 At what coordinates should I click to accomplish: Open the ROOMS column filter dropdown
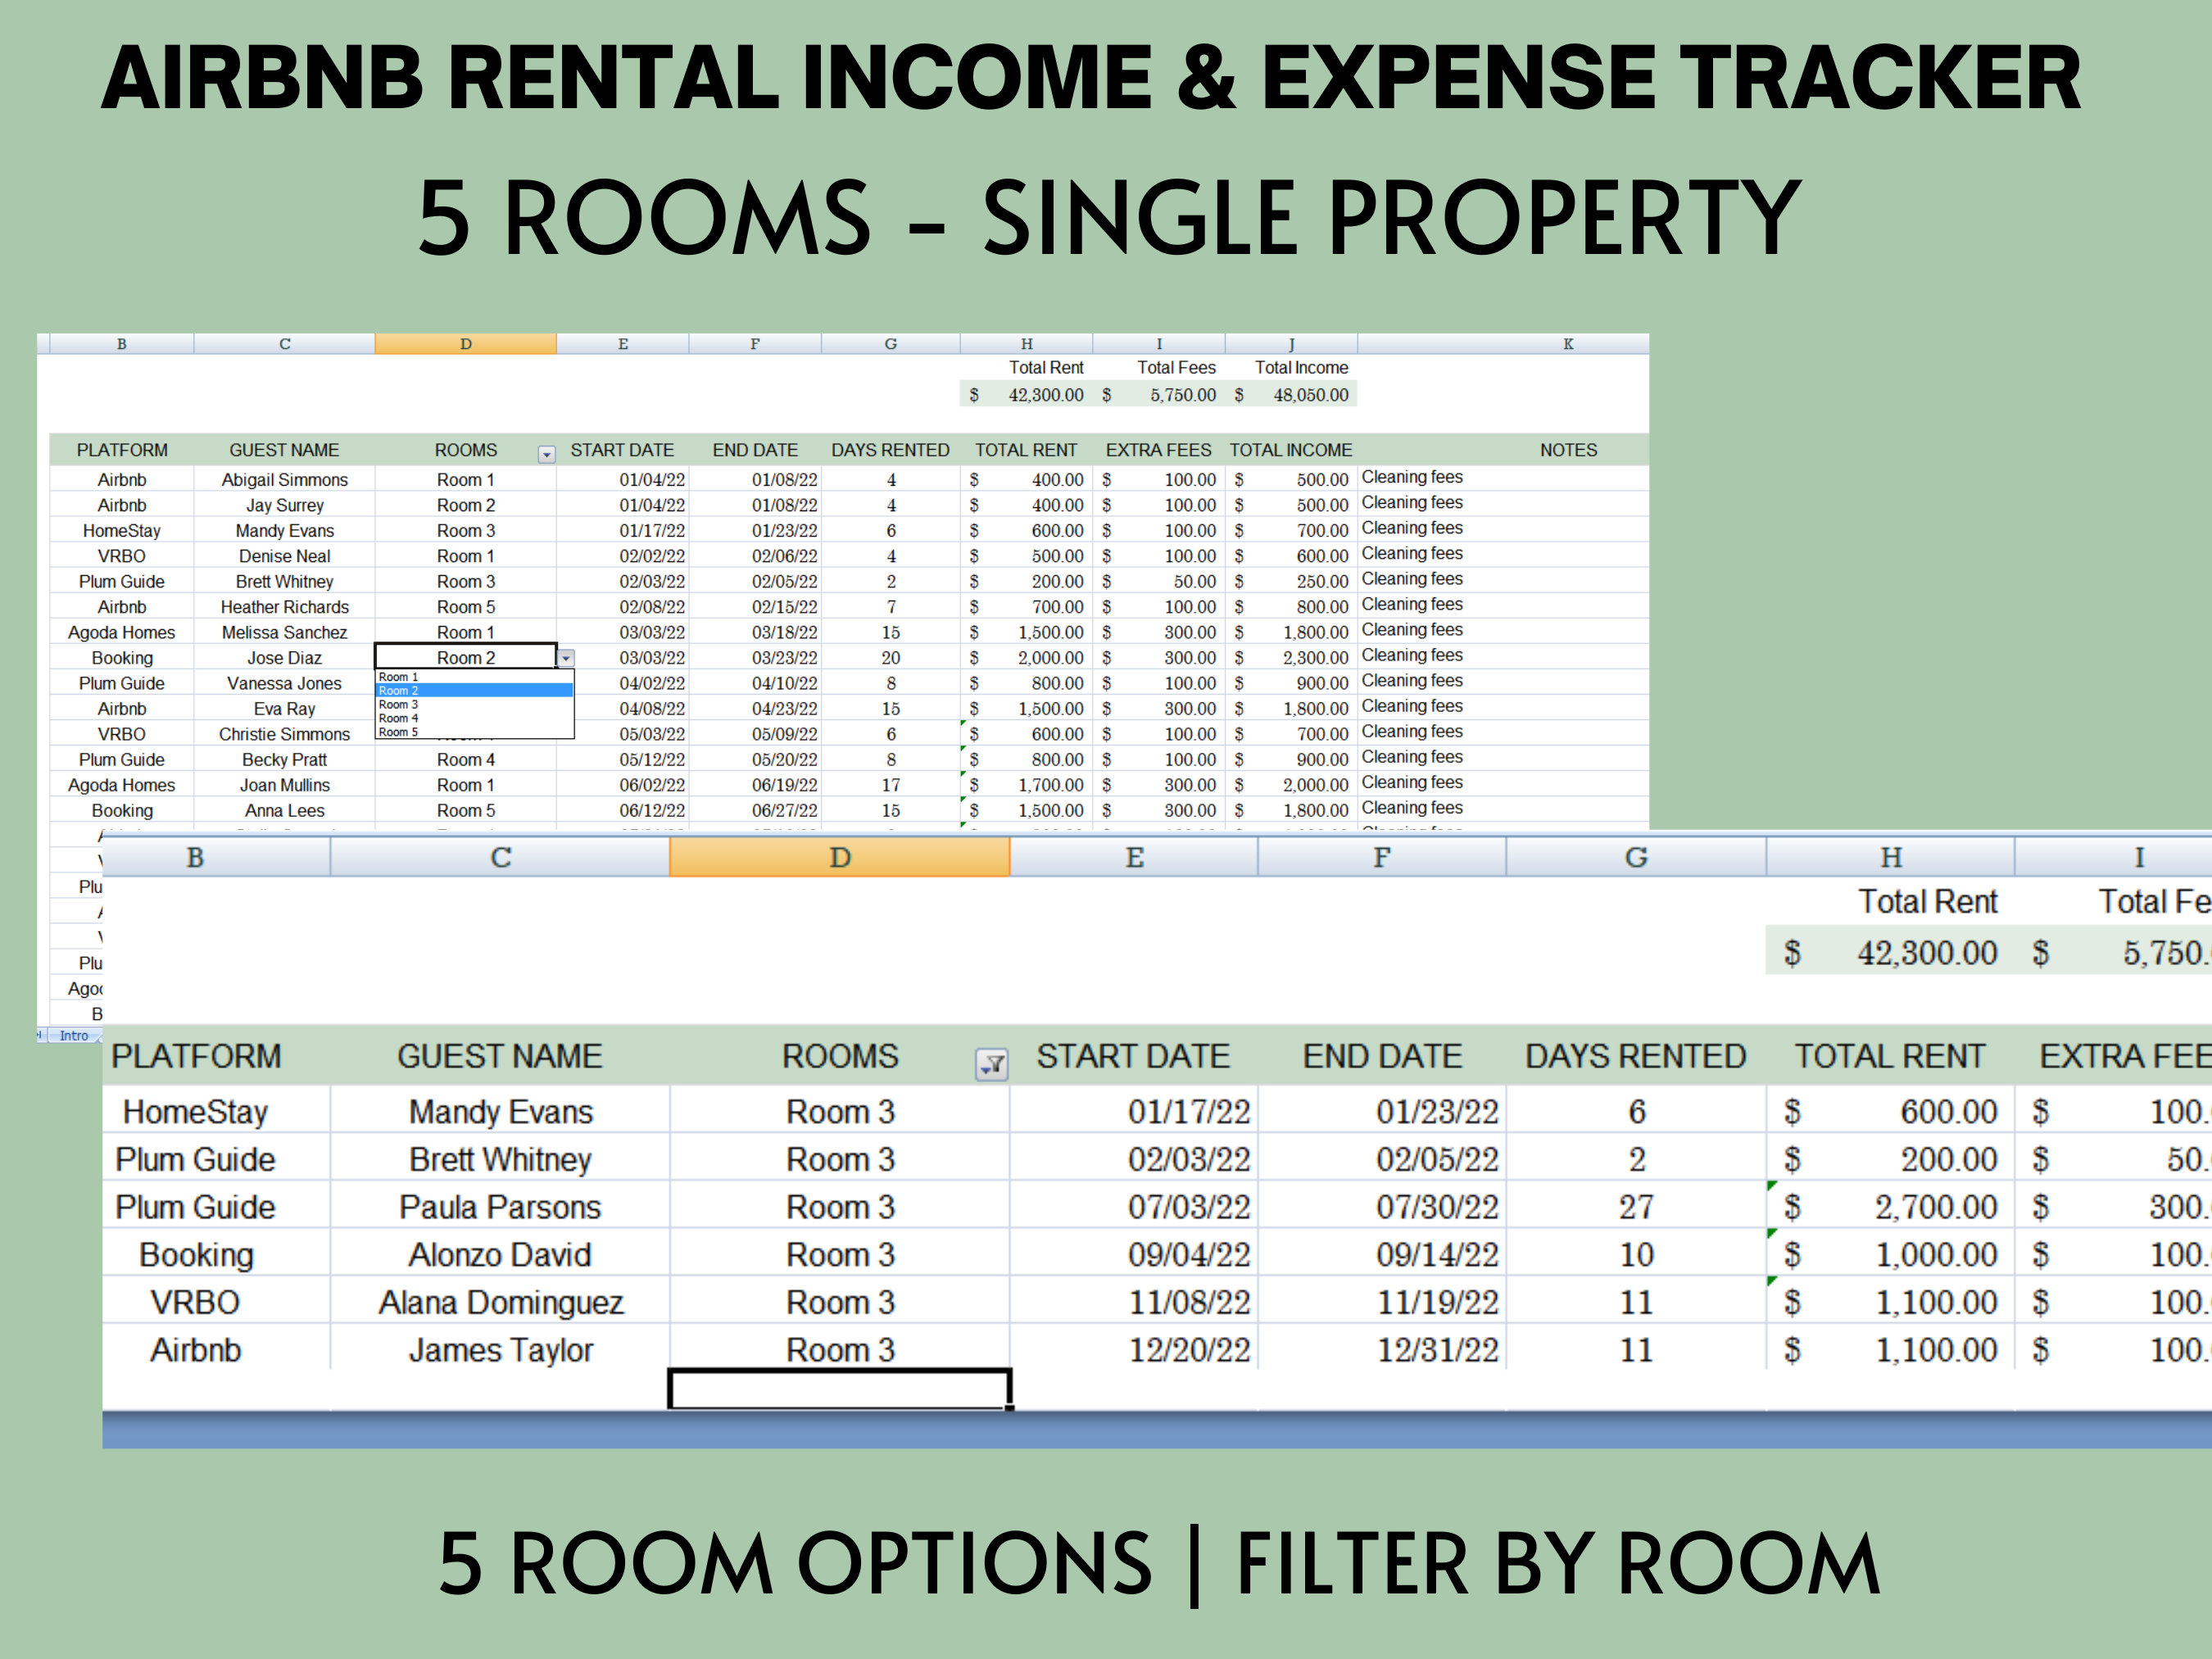coord(547,455)
